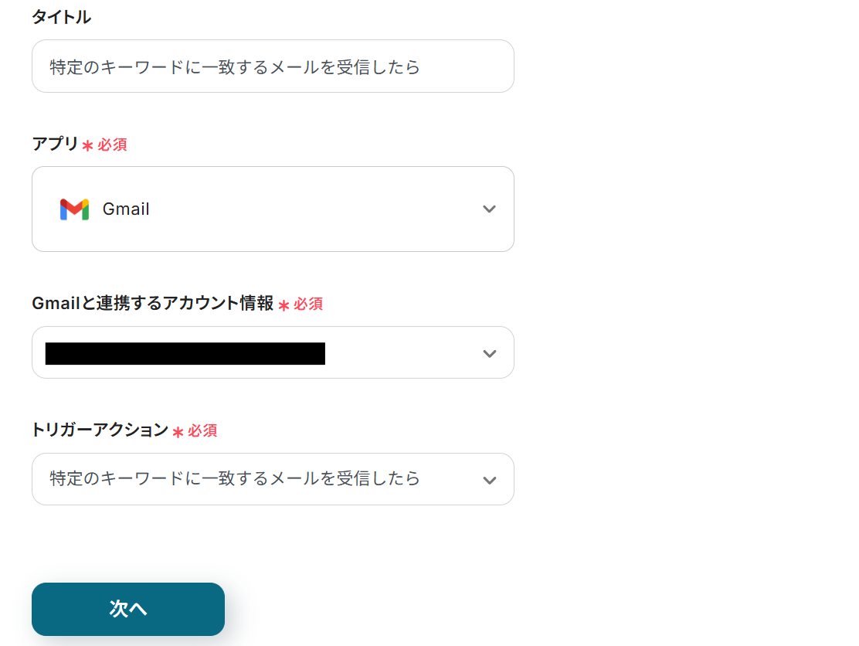This screenshot has width=859, height=646.
Task: Click the blacked-out account value
Action: click(x=185, y=353)
